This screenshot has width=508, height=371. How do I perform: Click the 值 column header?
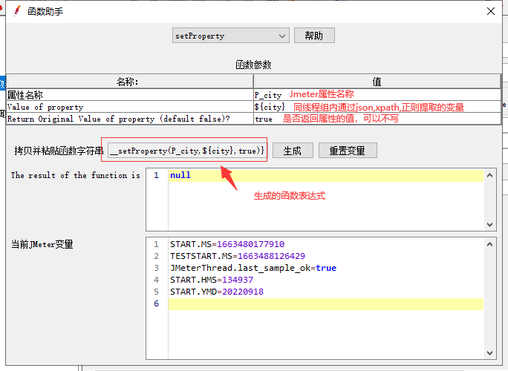[x=377, y=82]
